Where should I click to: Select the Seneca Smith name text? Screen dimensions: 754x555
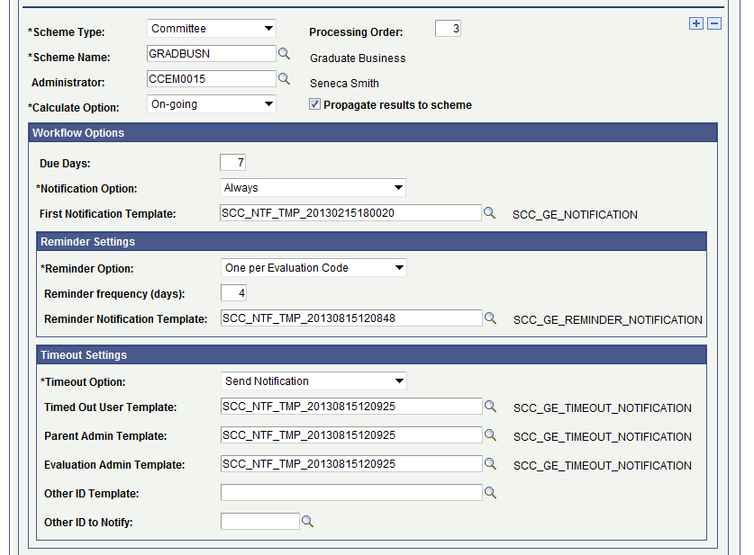[344, 84]
